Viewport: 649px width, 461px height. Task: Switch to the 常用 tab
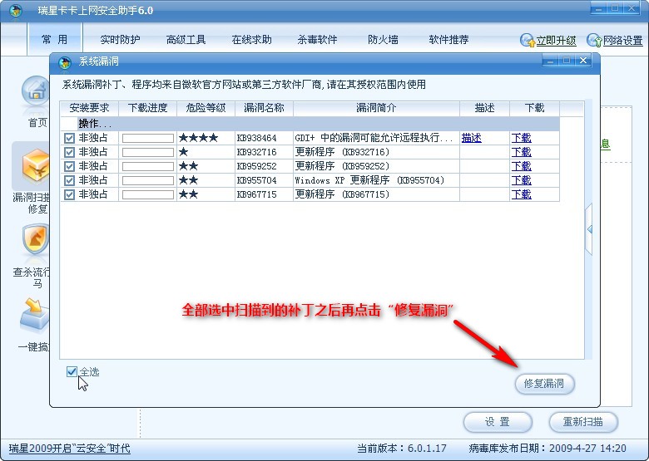pos(54,40)
